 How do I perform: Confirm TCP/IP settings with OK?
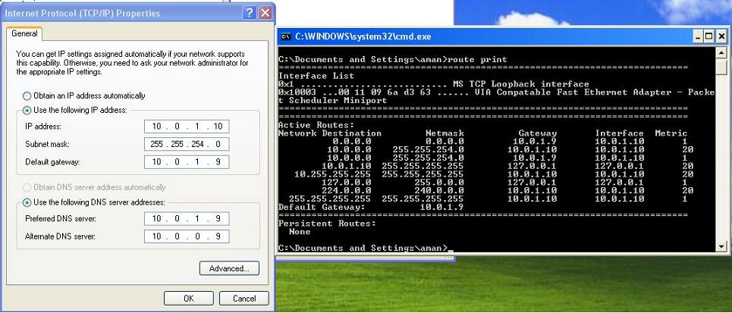[x=189, y=298]
